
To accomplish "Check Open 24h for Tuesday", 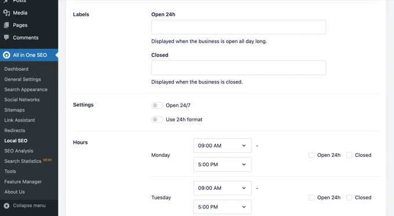I will (x=312, y=197).
